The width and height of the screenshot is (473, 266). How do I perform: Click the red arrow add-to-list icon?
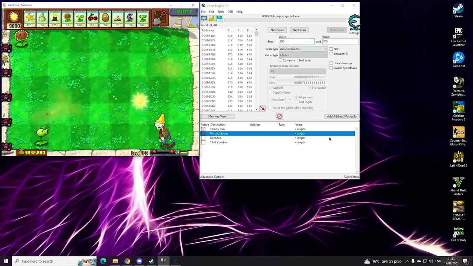tap(262, 108)
